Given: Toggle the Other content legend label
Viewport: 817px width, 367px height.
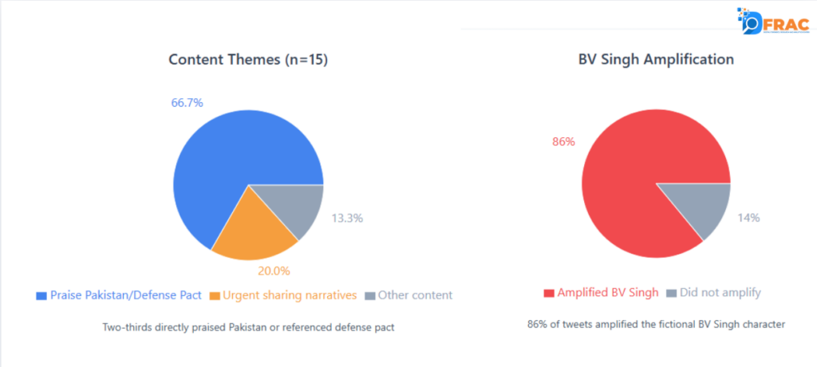Looking at the screenshot, I should pyautogui.click(x=415, y=295).
